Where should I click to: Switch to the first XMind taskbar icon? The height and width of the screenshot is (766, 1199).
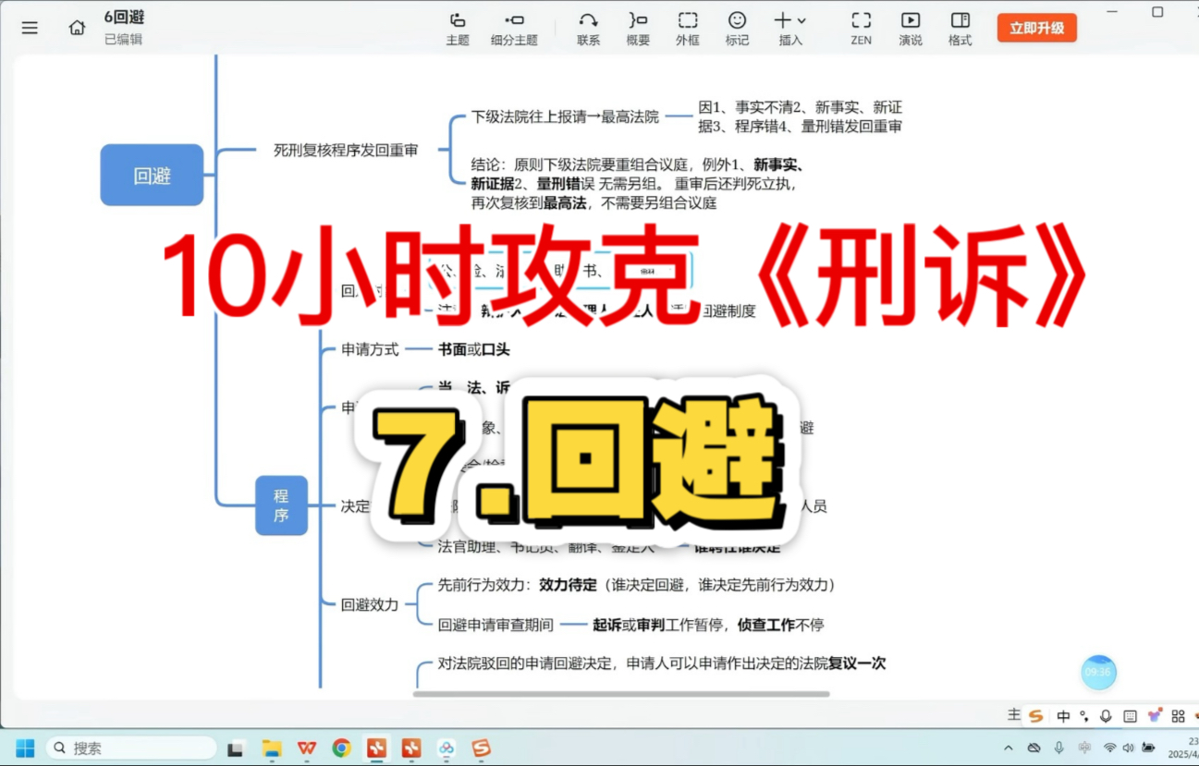pos(376,748)
